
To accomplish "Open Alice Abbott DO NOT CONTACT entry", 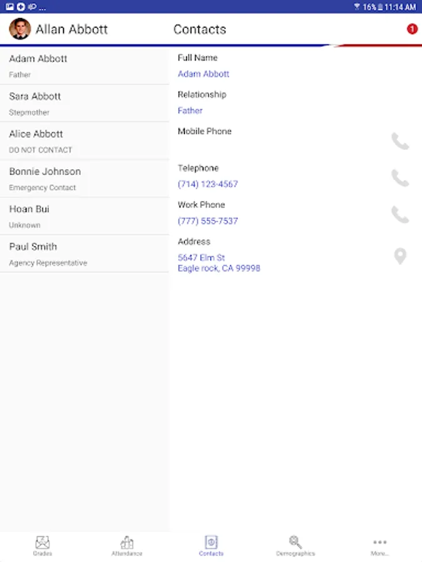I will pyautogui.click(x=84, y=142).
